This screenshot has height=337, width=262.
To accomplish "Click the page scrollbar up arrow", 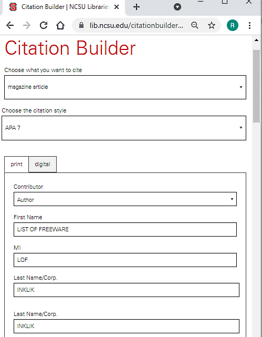I will pos(256,40).
